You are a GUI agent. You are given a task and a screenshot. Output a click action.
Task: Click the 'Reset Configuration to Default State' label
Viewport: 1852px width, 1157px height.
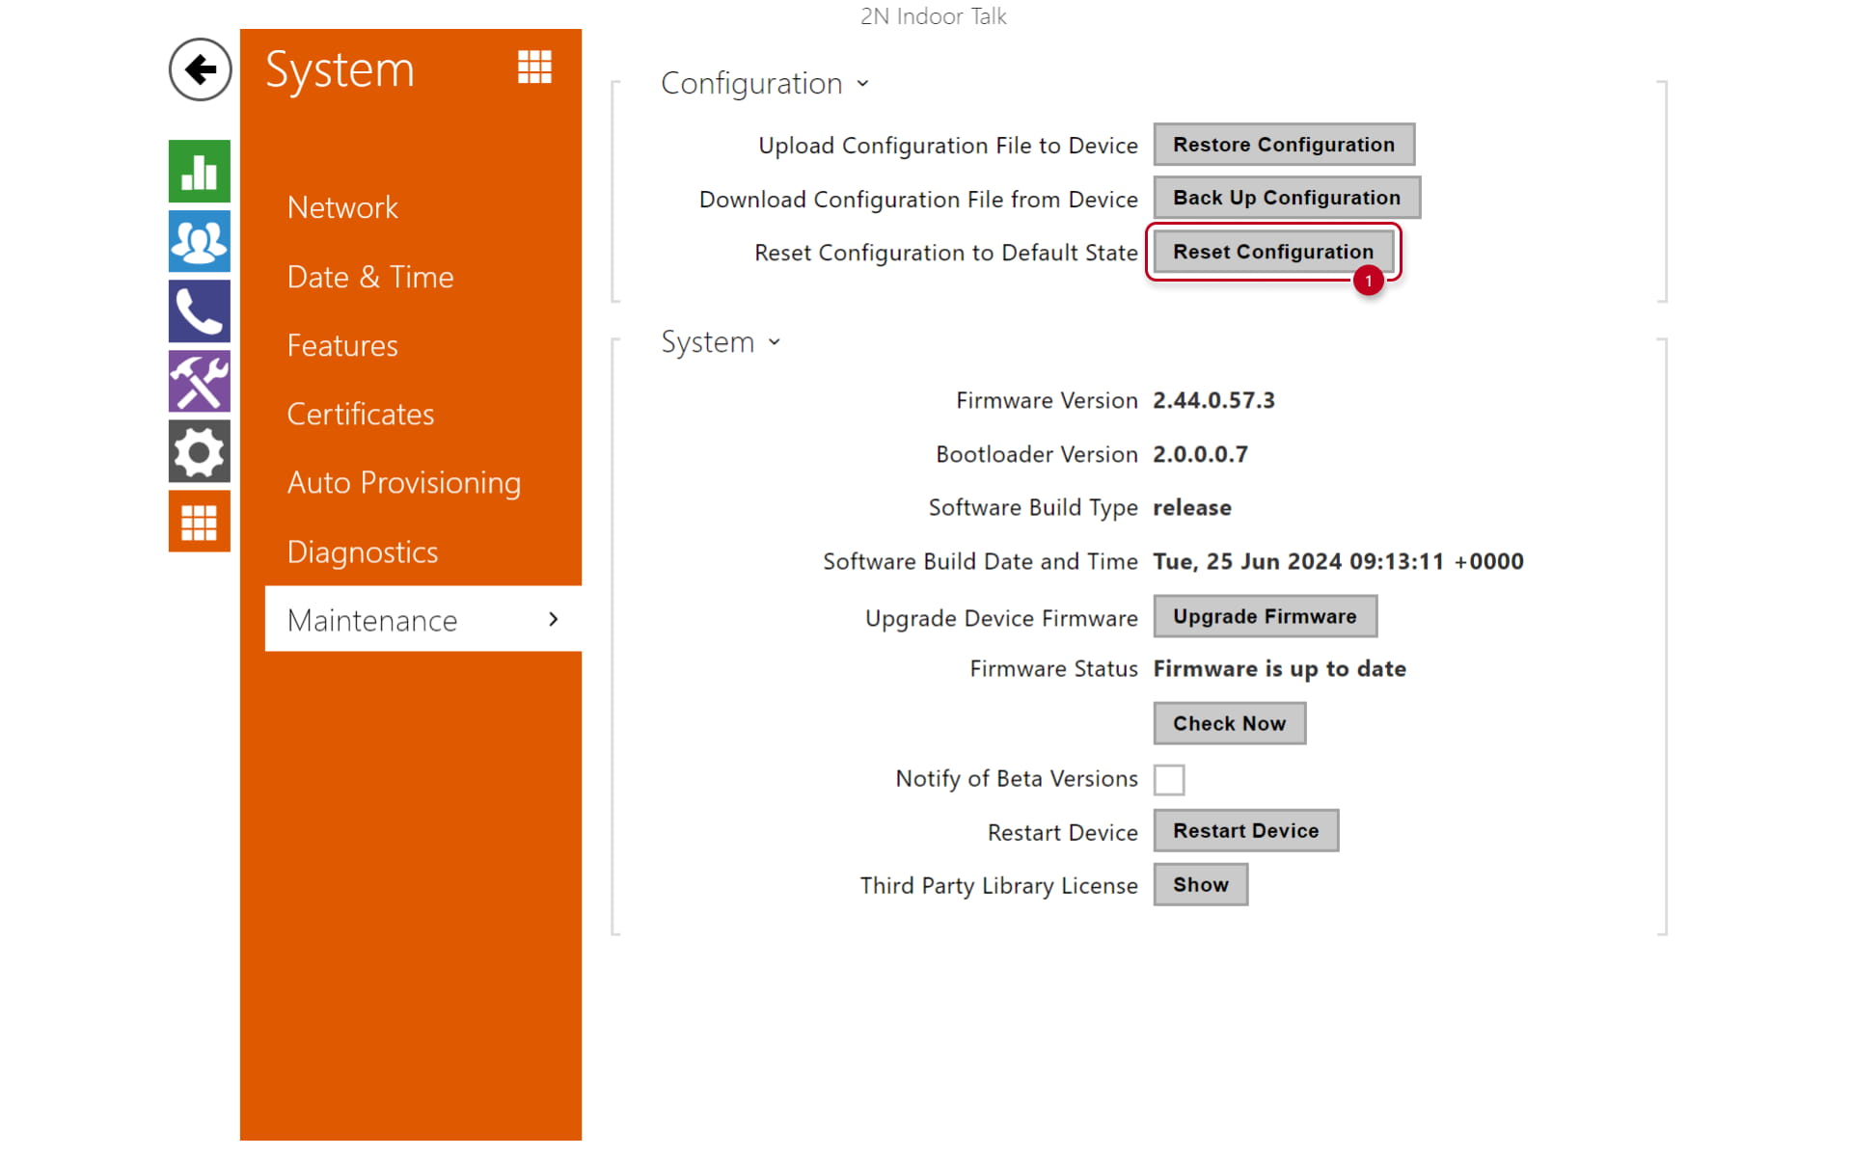(x=945, y=253)
